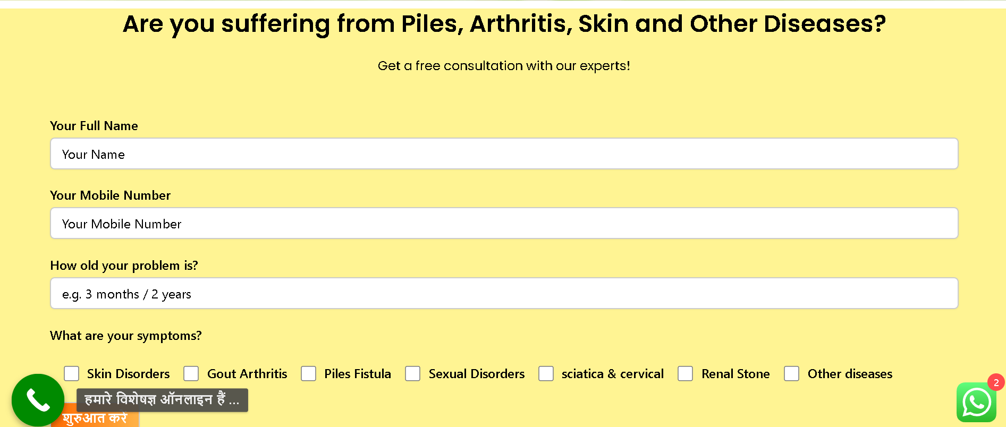Focus the Your Name input field
This screenshot has width=1006, height=427.
pyautogui.click(x=504, y=154)
